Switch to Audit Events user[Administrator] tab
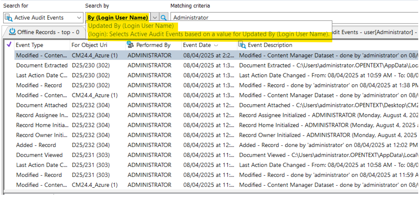Viewport: 420px width, 204px height. 375,32
